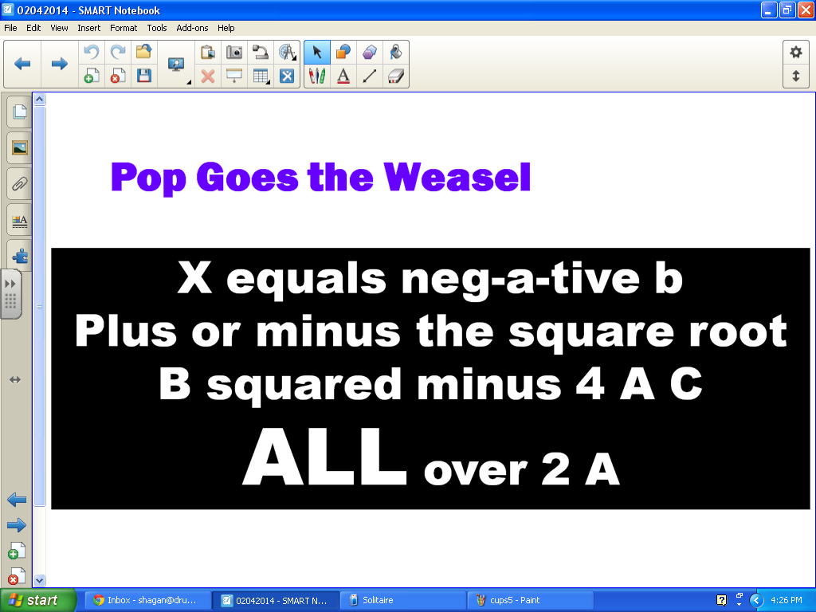Save the notebook file
This screenshot has height=612, width=816.
(144, 76)
